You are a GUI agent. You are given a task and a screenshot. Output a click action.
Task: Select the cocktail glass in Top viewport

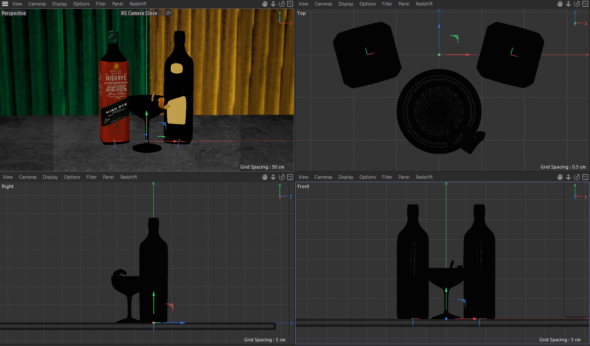(439, 111)
